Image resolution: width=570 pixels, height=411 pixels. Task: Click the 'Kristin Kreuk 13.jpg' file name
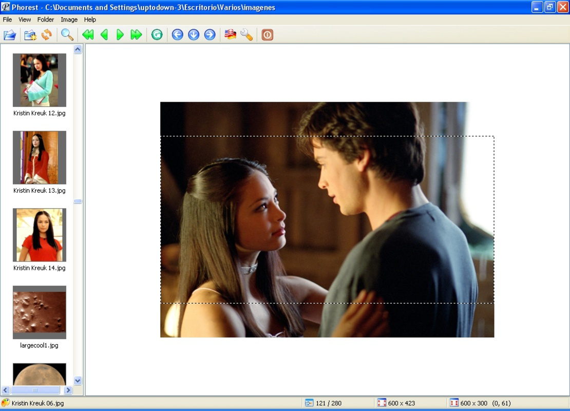(x=39, y=191)
